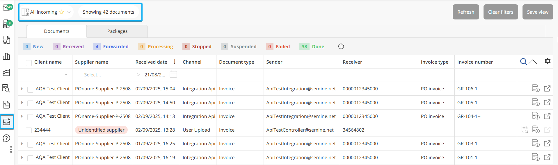Screen dimensions: 558x165
Task: Click the document inspect icon on 234444 row
Action: click(x=525, y=130)
